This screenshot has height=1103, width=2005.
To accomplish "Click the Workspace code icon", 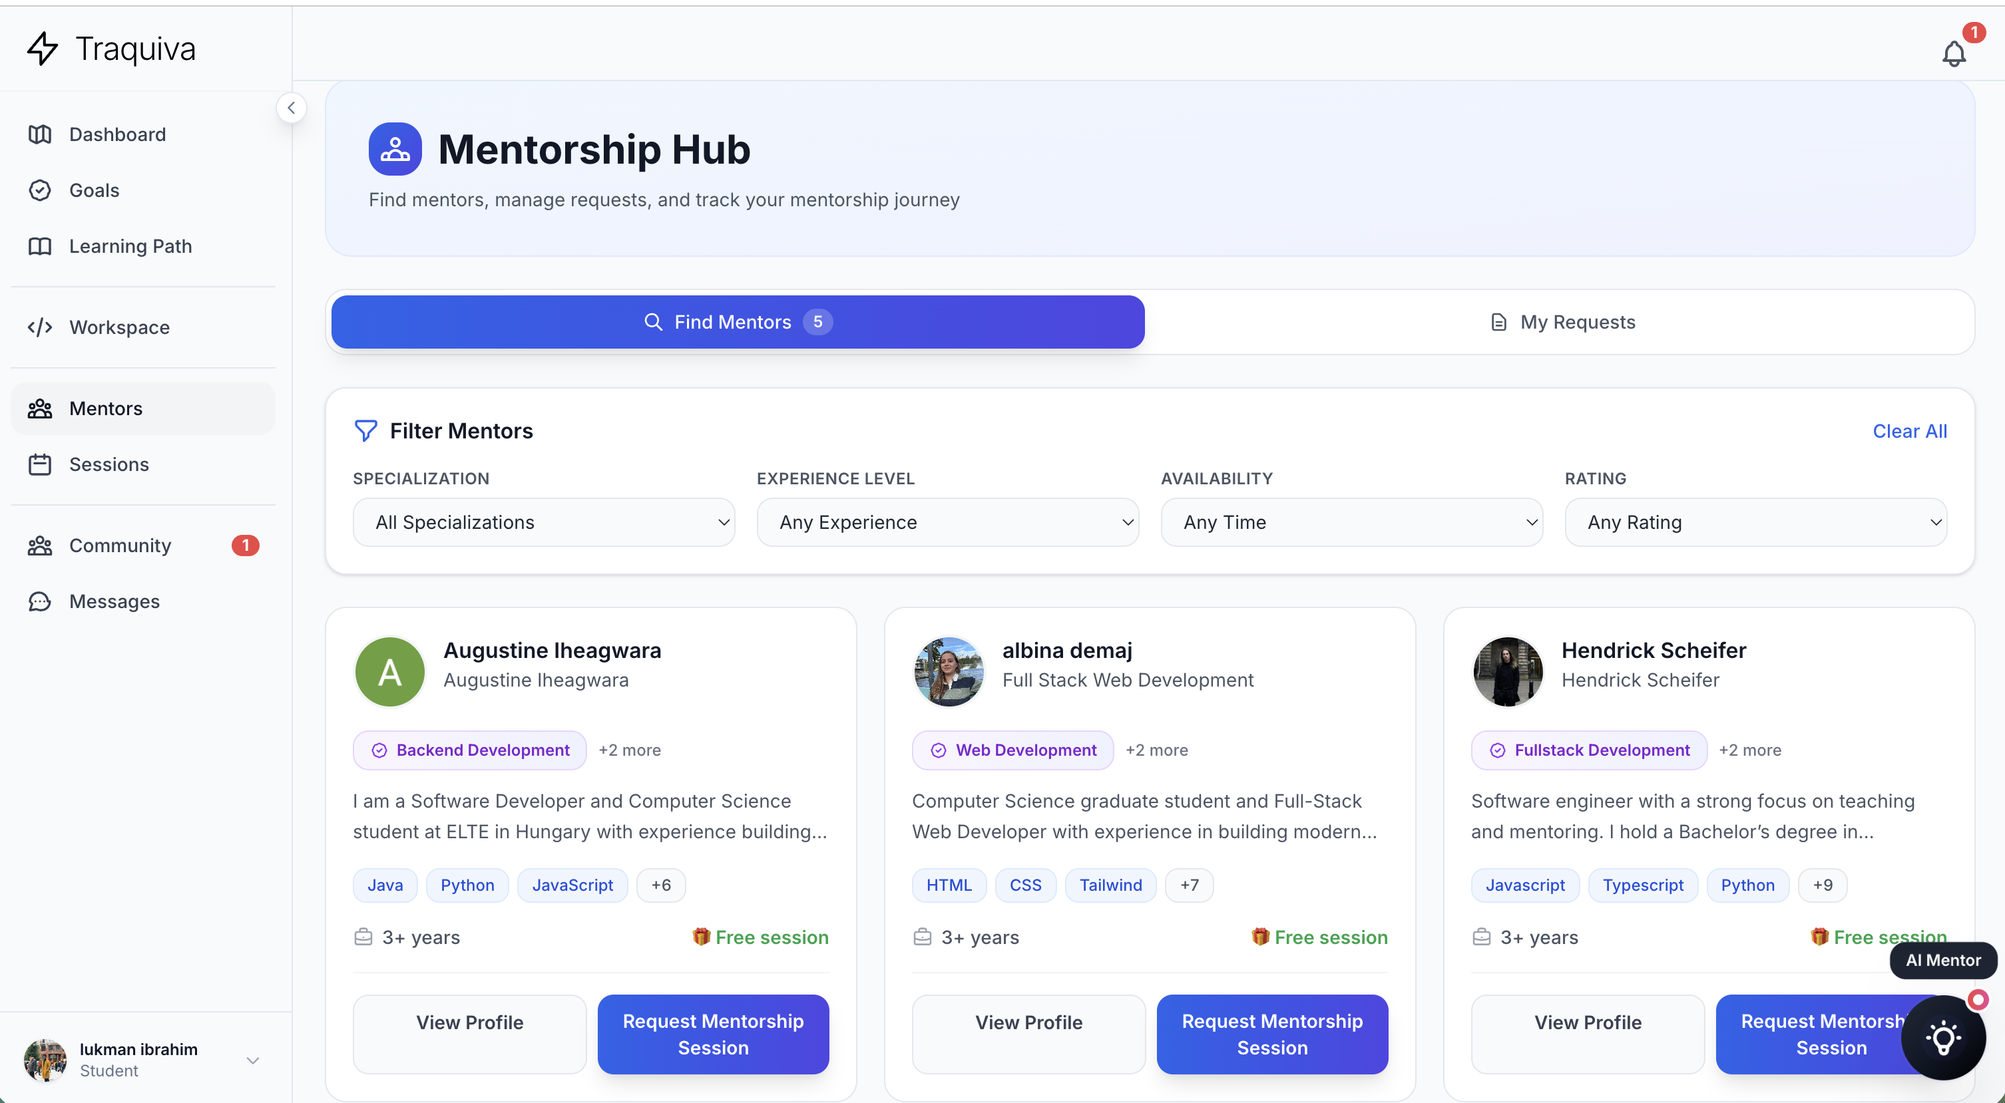I will 41,327.
